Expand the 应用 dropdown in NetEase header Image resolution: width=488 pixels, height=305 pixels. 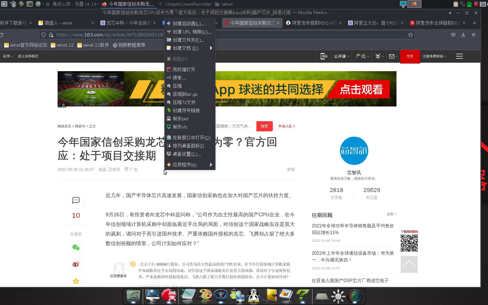(8, 56)
